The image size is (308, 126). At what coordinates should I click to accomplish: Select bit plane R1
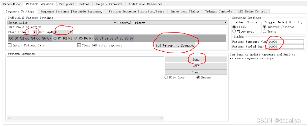60,38
